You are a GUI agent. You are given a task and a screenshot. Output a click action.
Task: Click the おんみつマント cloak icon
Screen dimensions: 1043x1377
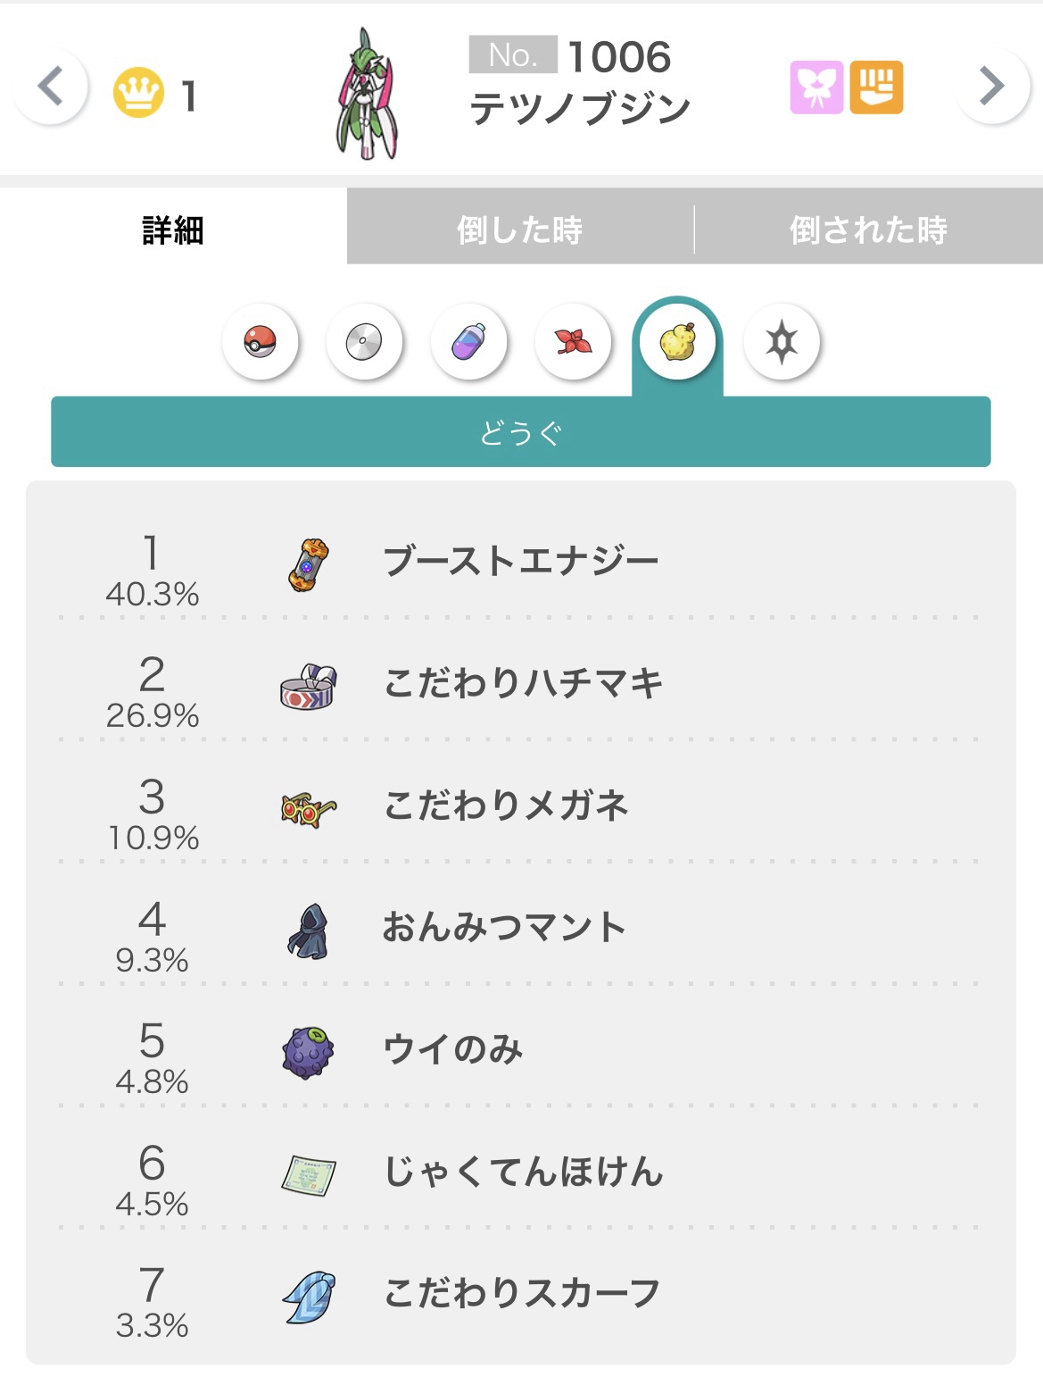point(308,931)
